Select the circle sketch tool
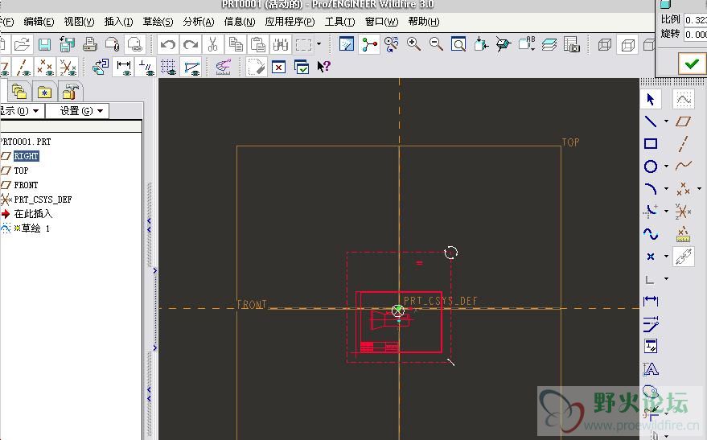This screenshot has height=440, width=707. (650, 167)
